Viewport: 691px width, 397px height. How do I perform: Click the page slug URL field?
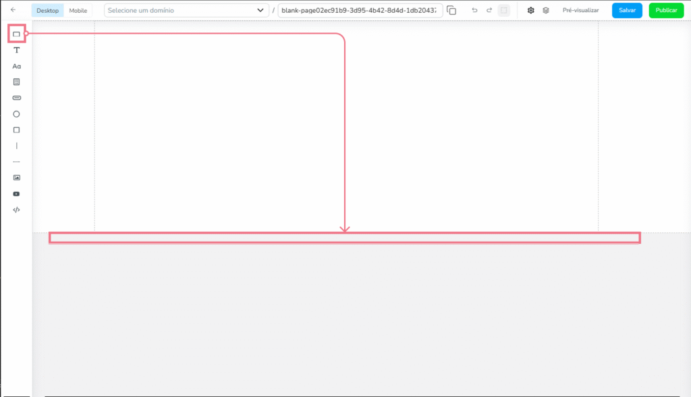tap(360, 11)
